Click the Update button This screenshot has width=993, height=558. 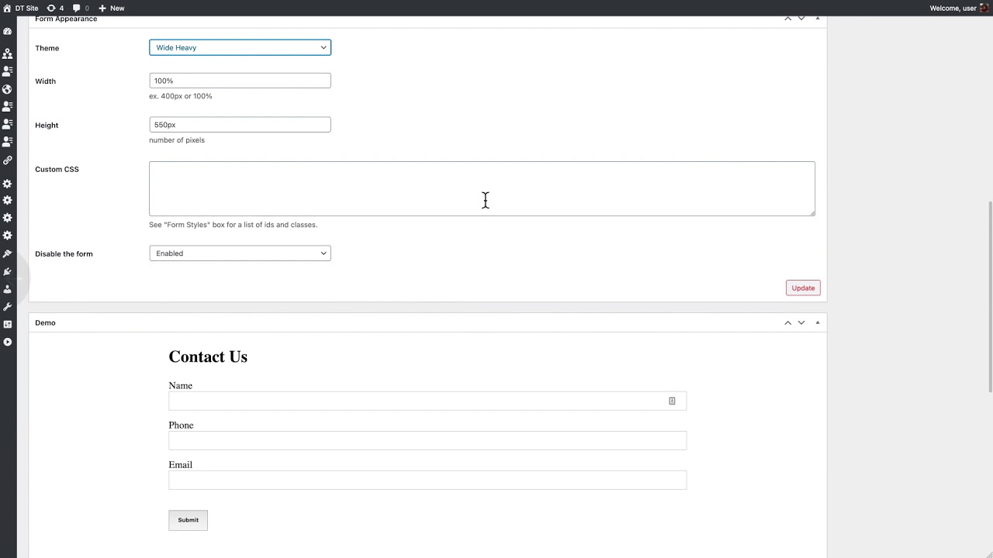(803, 288)
